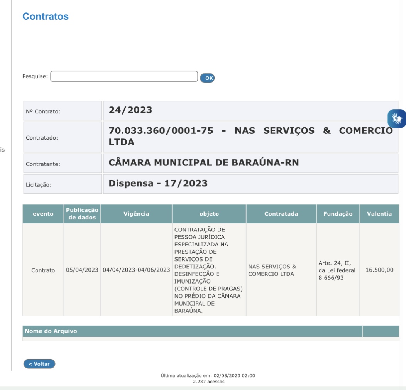Click the 2.237 acessos counter
The image size is (406, 390).
coord(208,382)
